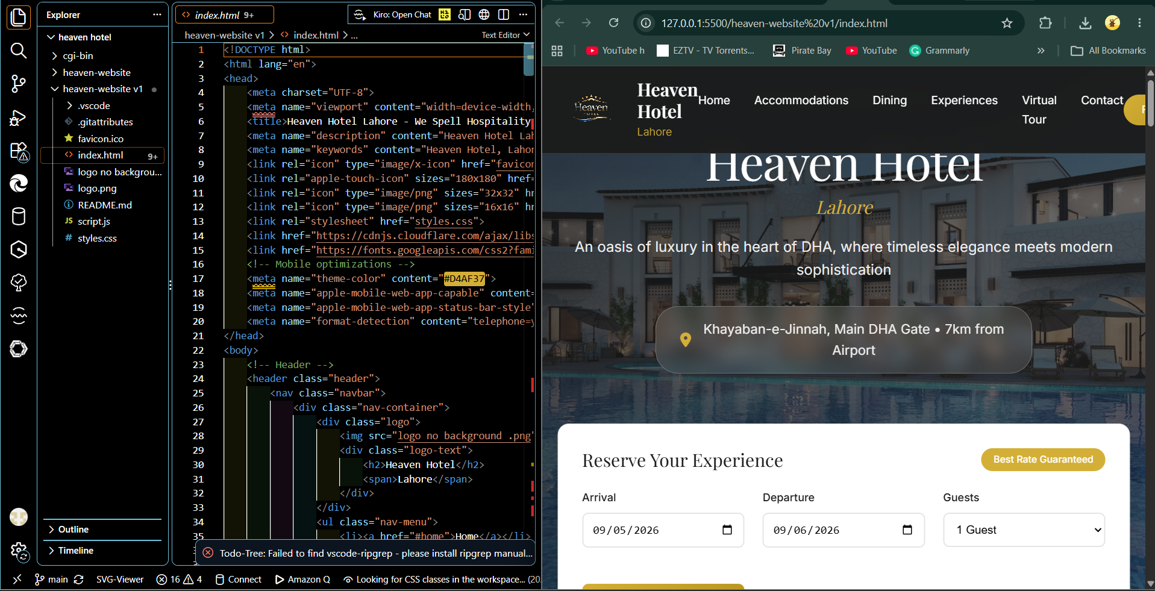Open the Manage gear in activity bar
1155x591 pixels.
[19, 551]
